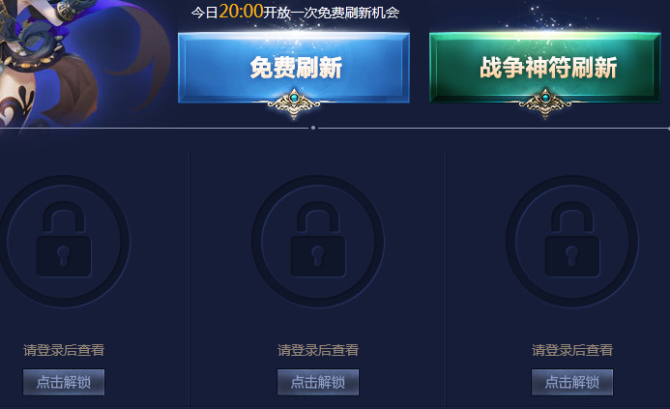Click the left 请登录后查看 label
The height and width of the screenshot is (409, 670).
point(64,350)
